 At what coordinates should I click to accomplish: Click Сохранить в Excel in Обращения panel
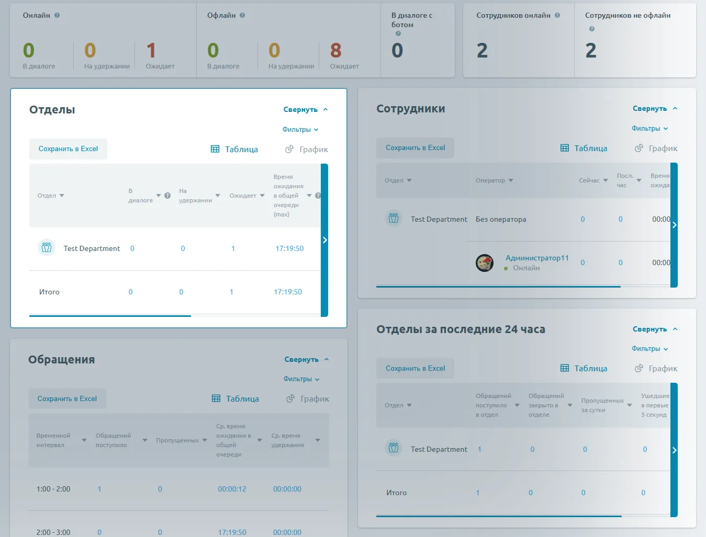coord(67,399)
